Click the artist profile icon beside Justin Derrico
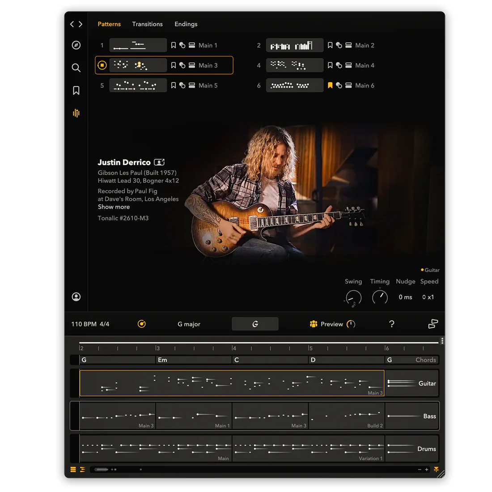 [159, 162]
